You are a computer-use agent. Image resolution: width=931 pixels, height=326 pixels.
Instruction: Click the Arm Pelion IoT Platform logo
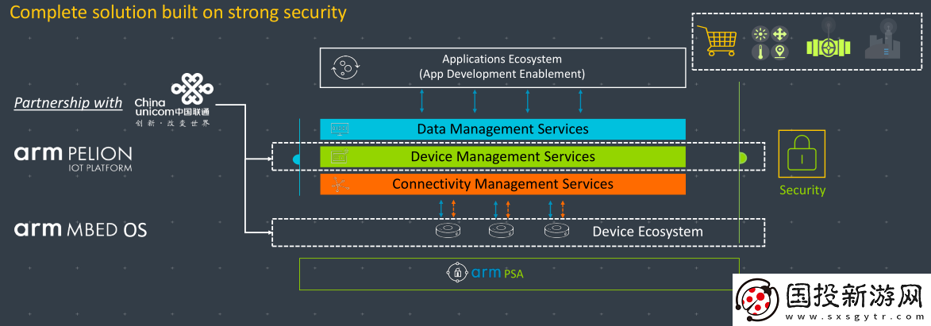[x=73, y=157]
